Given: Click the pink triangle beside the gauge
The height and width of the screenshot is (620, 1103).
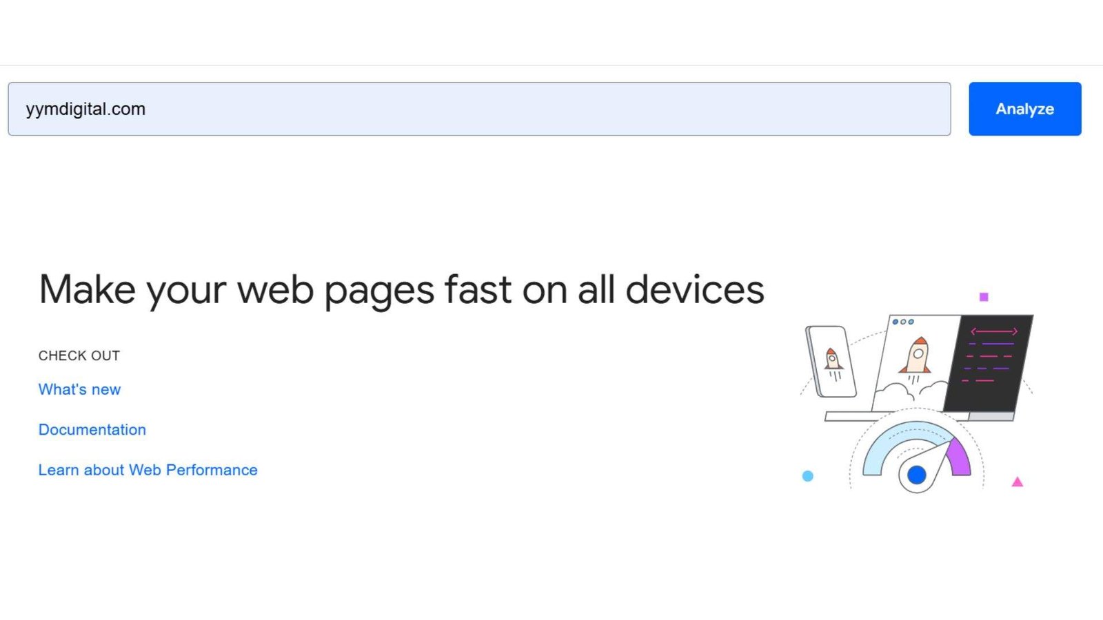Looking at the screenshot, I should [1017, 482].
